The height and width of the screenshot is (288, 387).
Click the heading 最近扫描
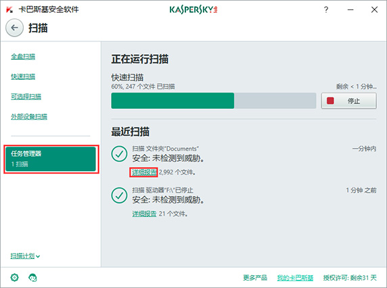pos(130,132)
